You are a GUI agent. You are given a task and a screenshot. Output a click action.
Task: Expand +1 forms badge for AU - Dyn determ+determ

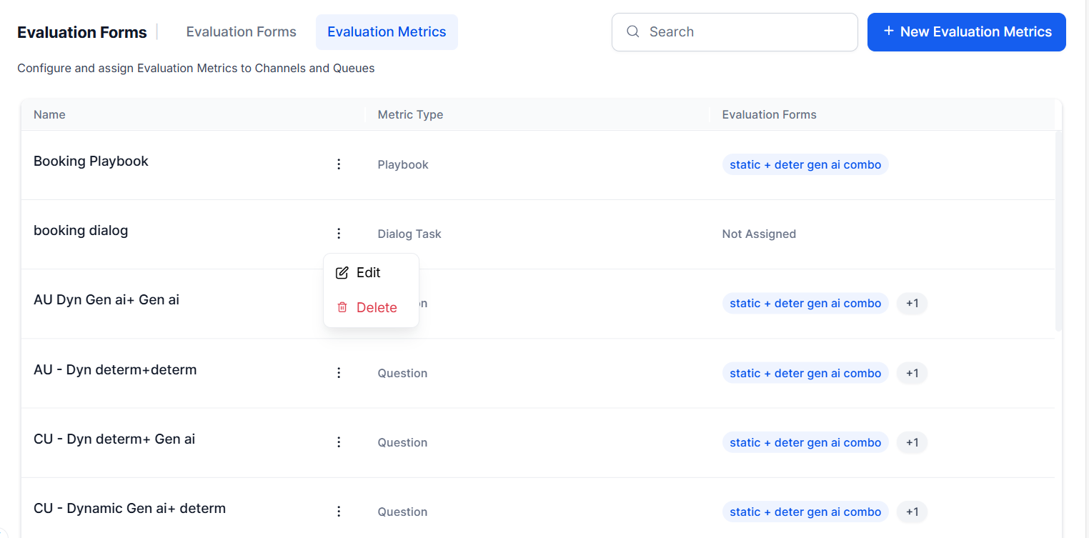[912, 373]
